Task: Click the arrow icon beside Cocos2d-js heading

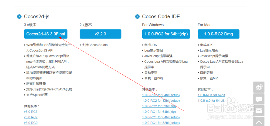Action: 19,16
